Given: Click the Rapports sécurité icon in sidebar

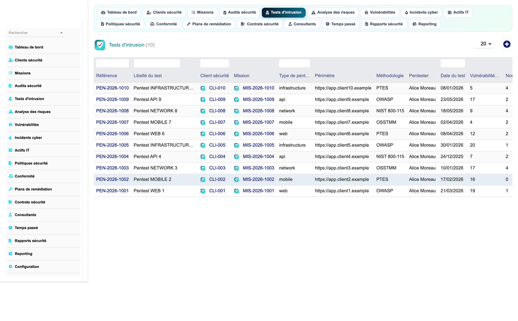Looking at the screenshot, I should click(x=10, y=241).
